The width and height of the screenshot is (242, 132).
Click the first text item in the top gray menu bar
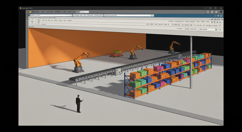point(34,12)
